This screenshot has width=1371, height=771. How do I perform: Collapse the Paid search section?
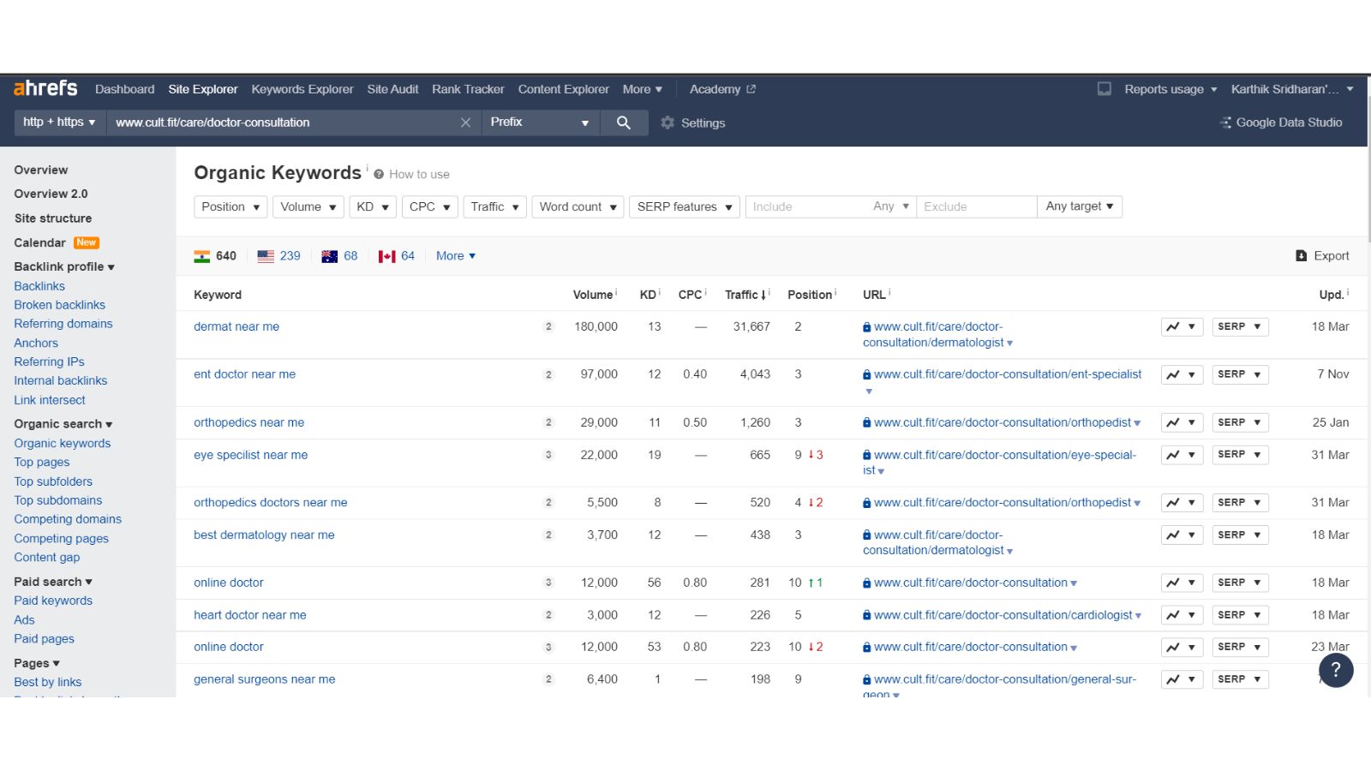tap(53, 582)
